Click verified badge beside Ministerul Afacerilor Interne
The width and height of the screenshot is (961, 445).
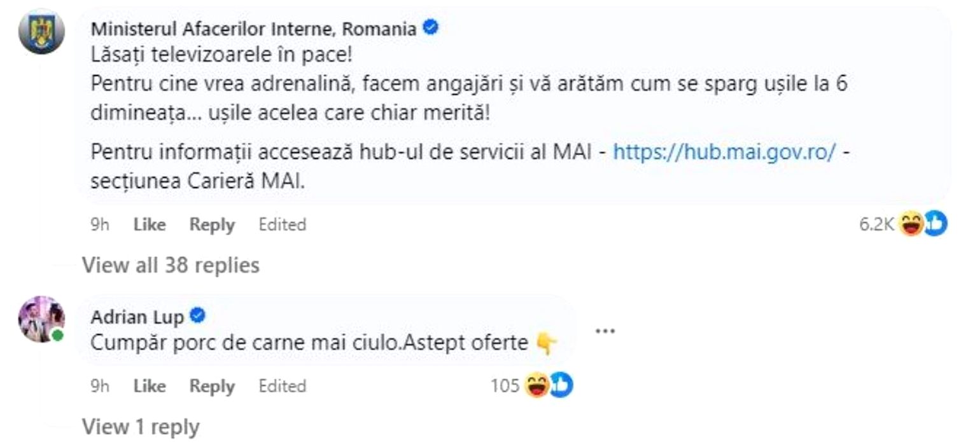(x=431, y=28)
